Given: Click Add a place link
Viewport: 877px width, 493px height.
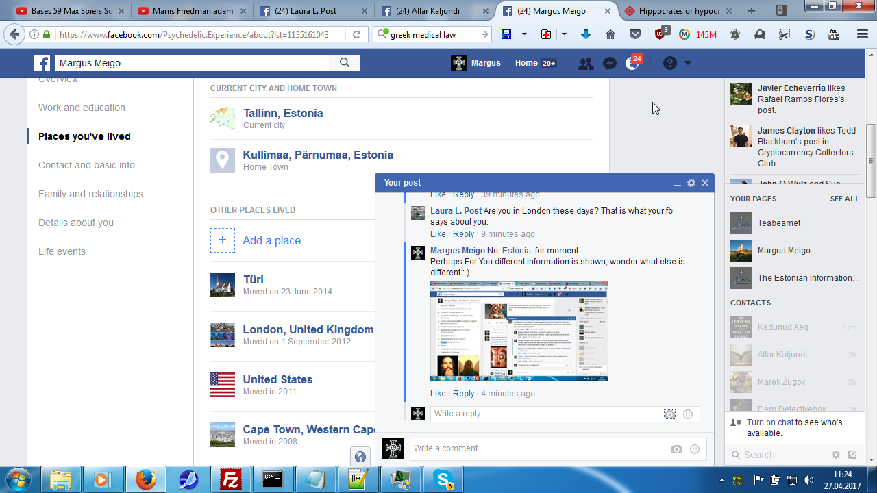Looking at the screenshot, I should coord(272,240).
